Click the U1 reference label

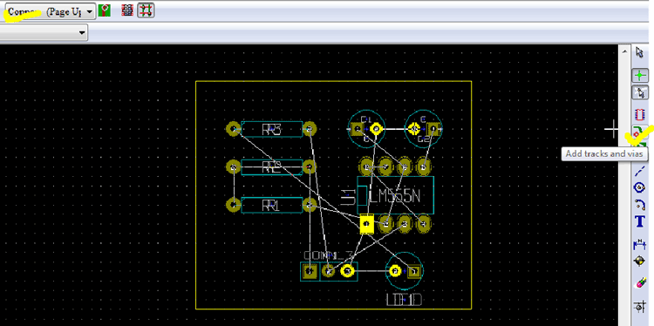pyautogui.click(x=347, y=196)
